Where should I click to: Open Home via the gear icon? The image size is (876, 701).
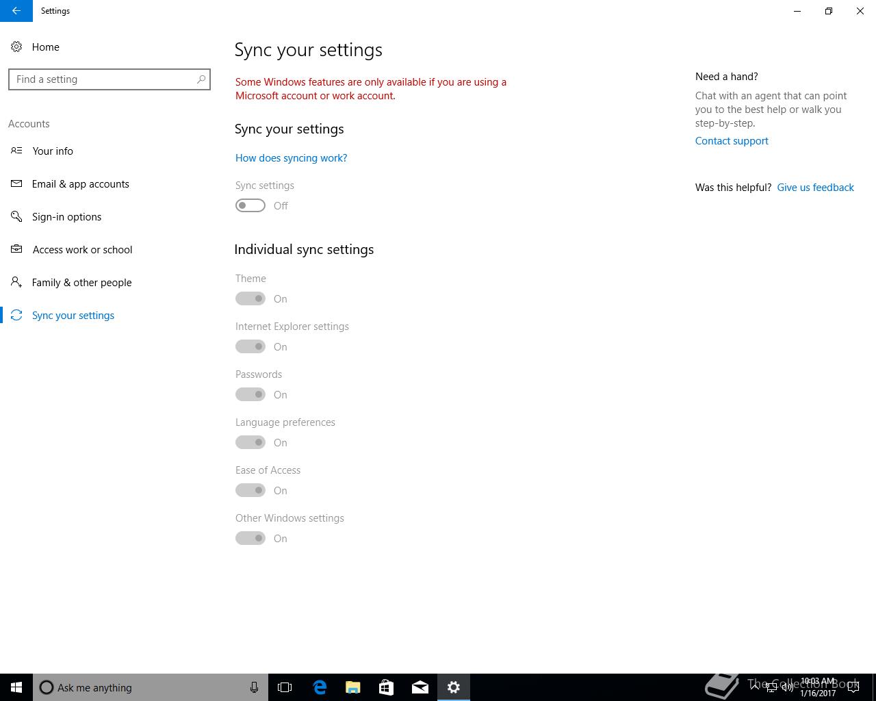pyautogui.click(x=16, y=47)
